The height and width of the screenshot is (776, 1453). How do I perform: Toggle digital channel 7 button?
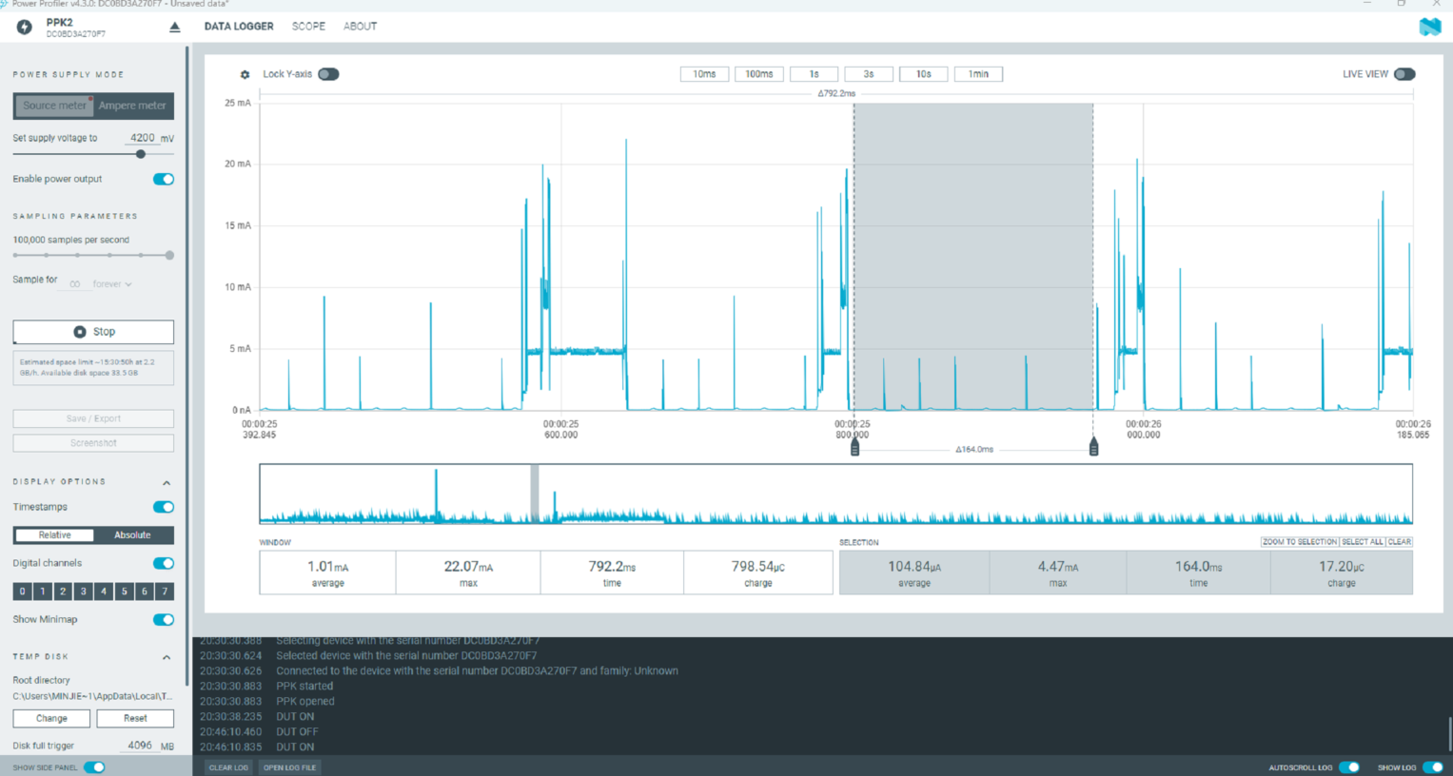165,592
